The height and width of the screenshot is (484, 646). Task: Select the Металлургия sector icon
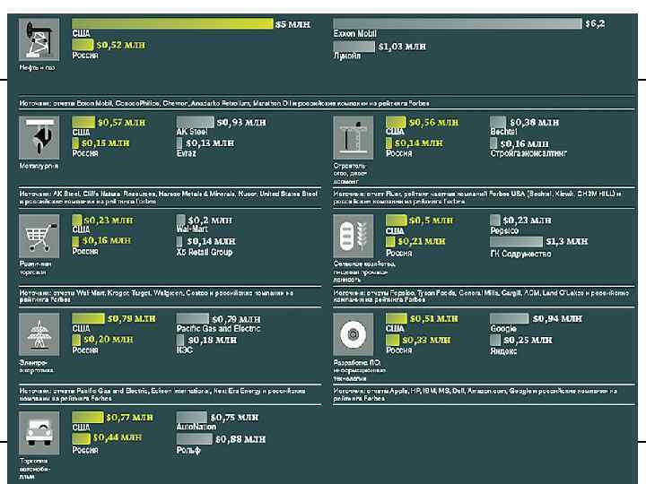[x=39, y=137]
